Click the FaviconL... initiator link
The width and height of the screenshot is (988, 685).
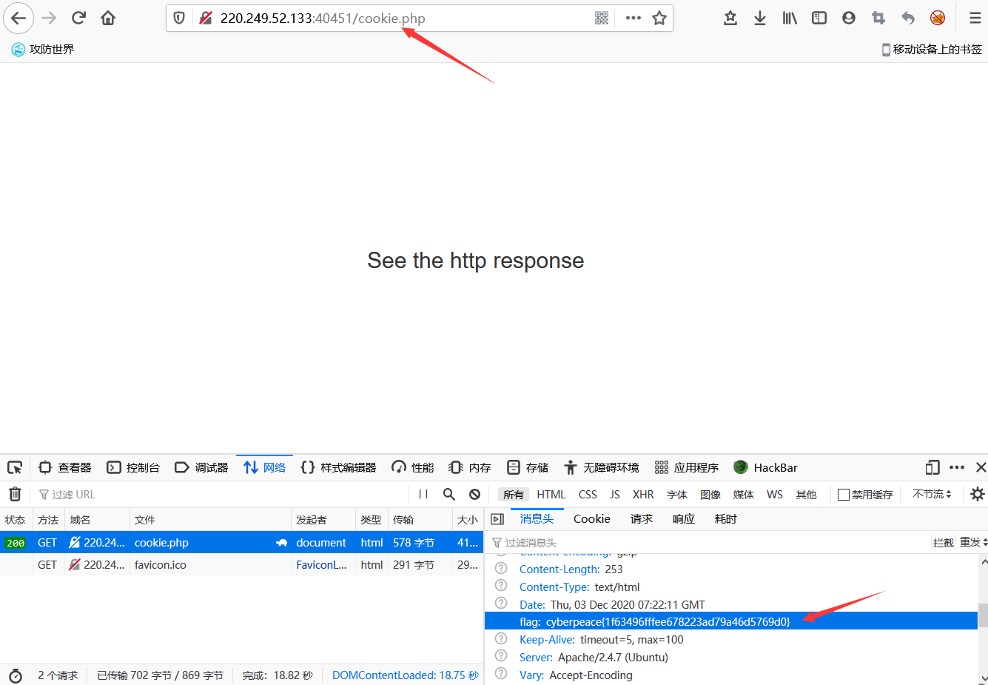321,564
